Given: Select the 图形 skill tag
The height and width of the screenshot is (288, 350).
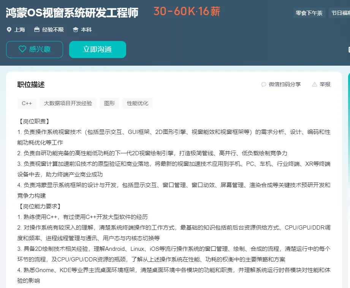Looking at the screenshot, I should coord(109,103).
